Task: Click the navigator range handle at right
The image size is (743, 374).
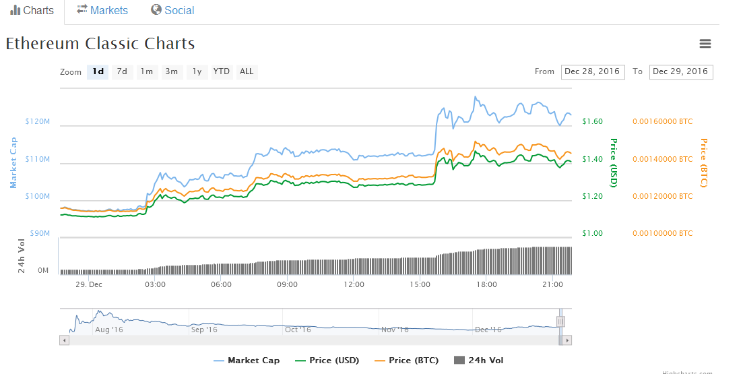Action: click(560, 321)
